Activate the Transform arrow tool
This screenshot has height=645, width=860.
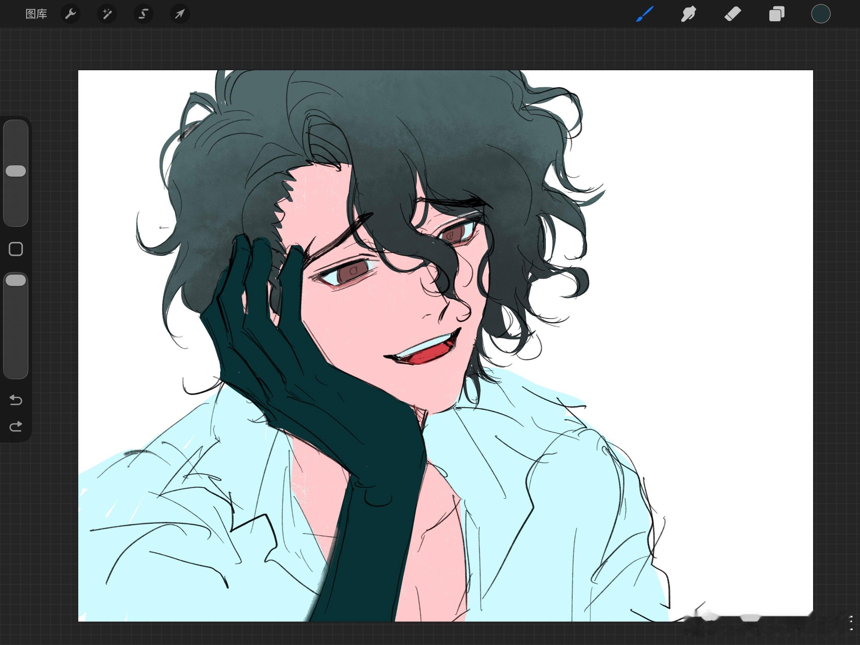click(180, 14)
